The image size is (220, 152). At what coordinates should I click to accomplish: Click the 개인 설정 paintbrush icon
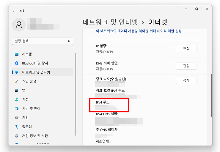(17, 81)
